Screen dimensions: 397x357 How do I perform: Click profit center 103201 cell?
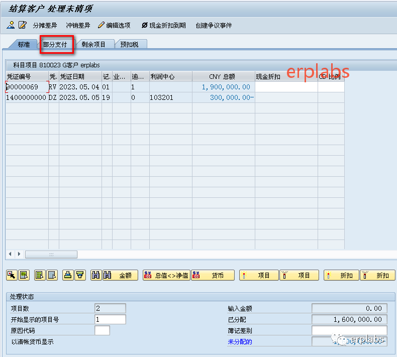pos(171,98)
